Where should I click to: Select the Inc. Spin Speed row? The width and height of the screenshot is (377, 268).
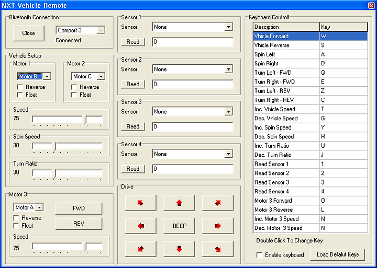pyautogui.click(x=311, y=127)
